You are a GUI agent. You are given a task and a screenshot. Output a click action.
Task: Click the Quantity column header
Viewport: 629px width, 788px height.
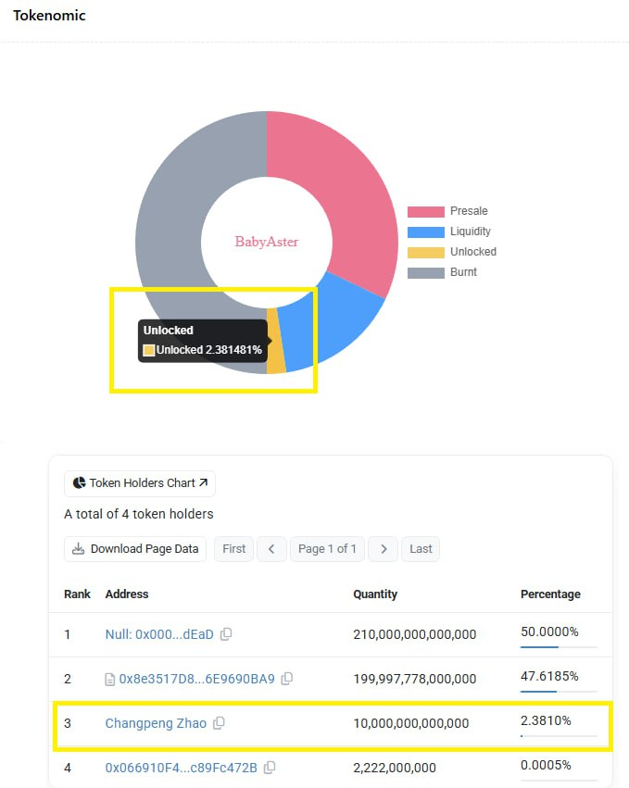pos(375,594)
